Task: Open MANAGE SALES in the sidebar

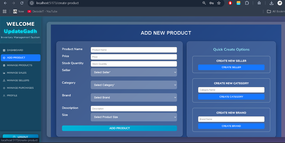Action: coord(21,73)
